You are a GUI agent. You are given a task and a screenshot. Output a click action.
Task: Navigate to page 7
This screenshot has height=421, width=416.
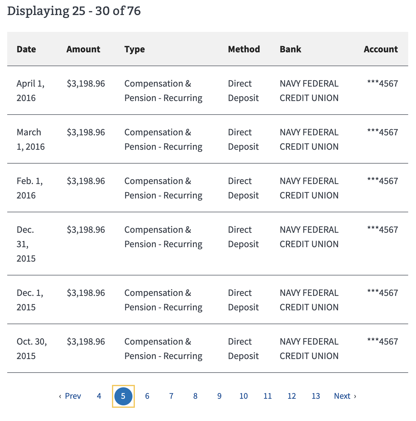click(x=171, y=396)
